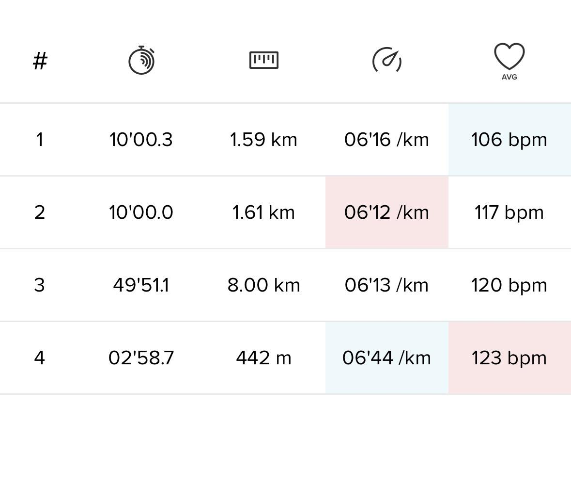The image size is (571, 488).
Task: Click the 1.59 km distance cell
Action: 263,140
